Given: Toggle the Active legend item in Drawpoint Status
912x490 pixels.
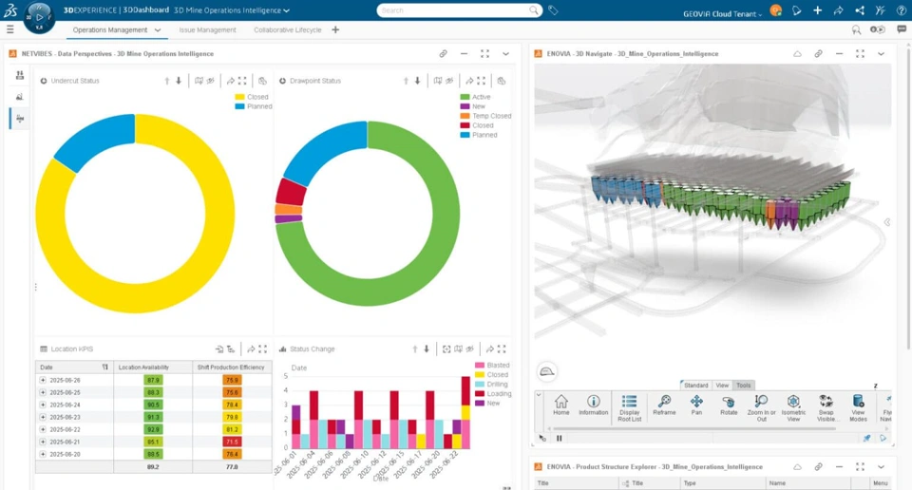Looking at the screenshot, I should 475,97.
